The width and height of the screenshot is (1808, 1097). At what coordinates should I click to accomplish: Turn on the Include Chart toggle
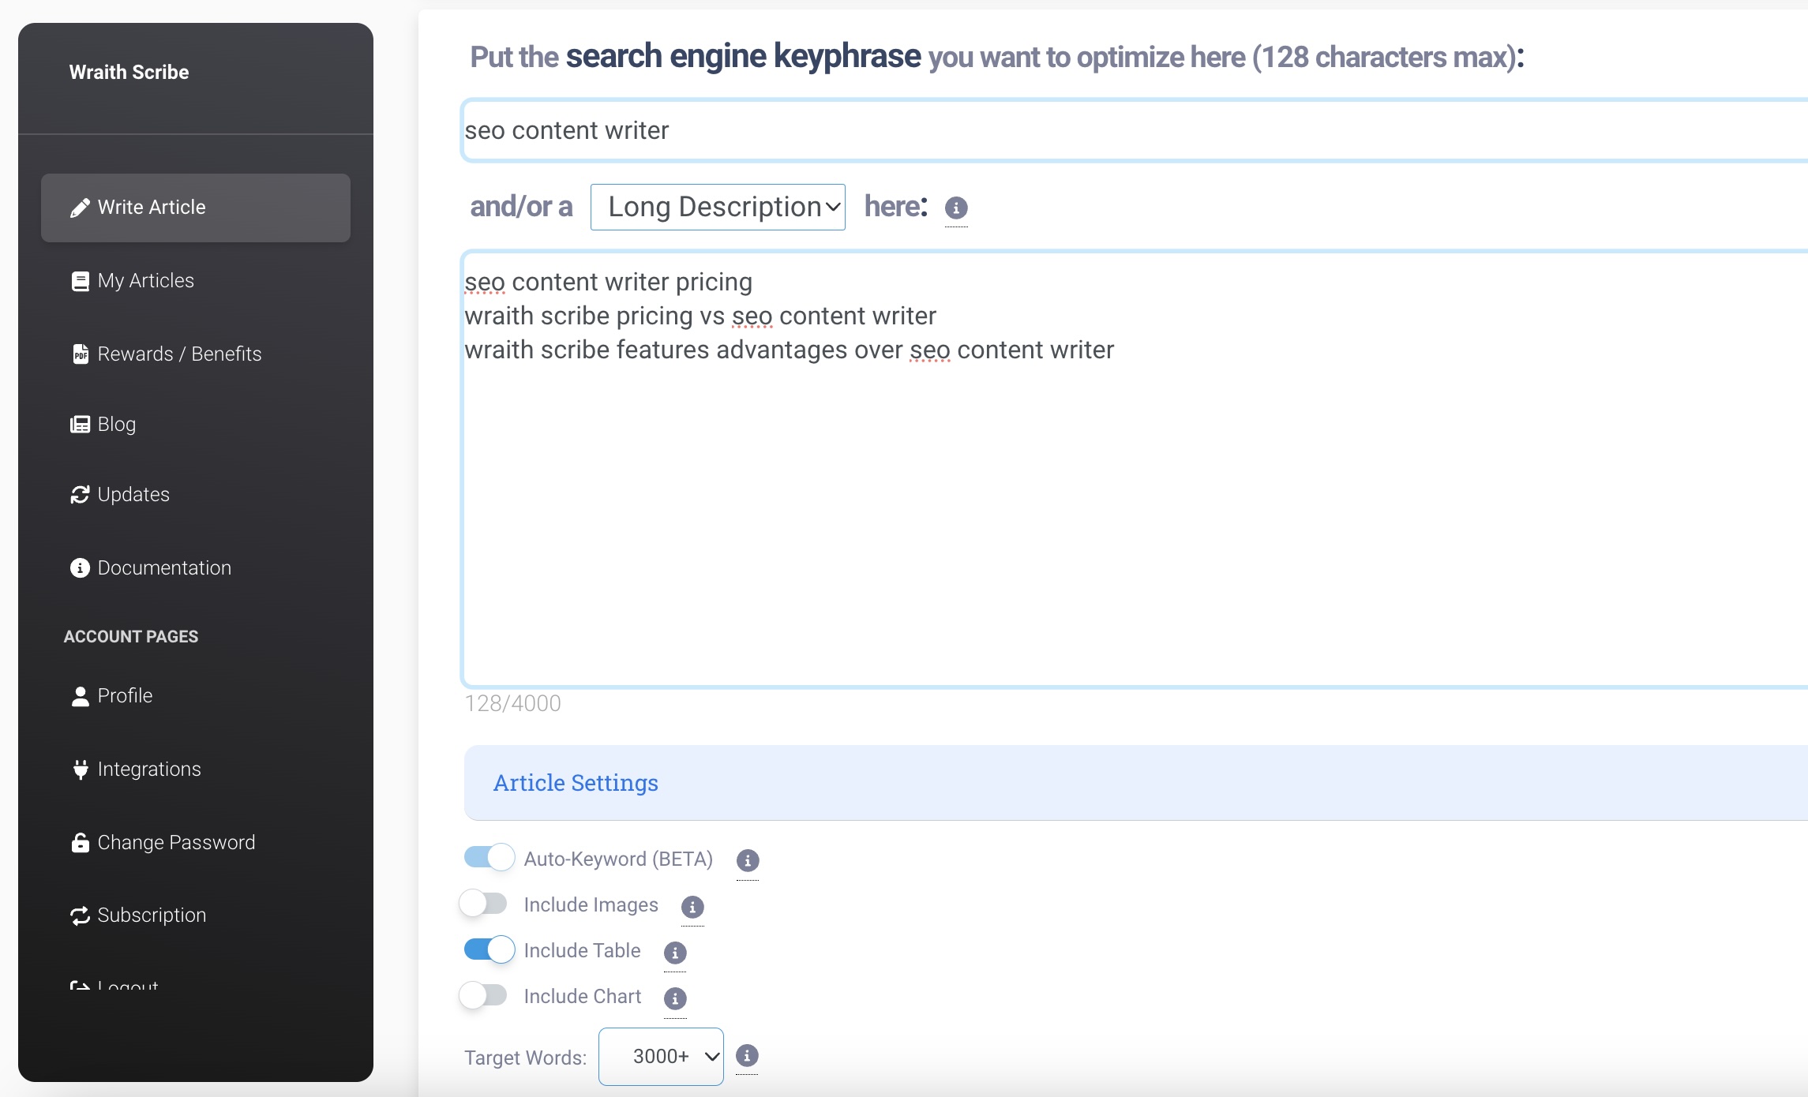tap(484, 995)
